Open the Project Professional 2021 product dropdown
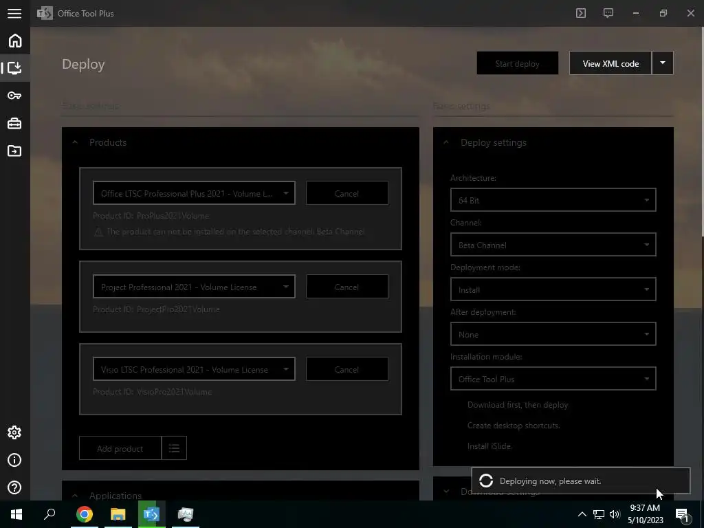Screen dimensions: 704x528 [194, 287]
